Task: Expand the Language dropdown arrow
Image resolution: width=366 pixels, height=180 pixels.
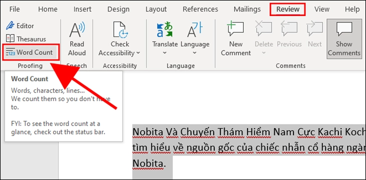Action: [x=195, y=53]
